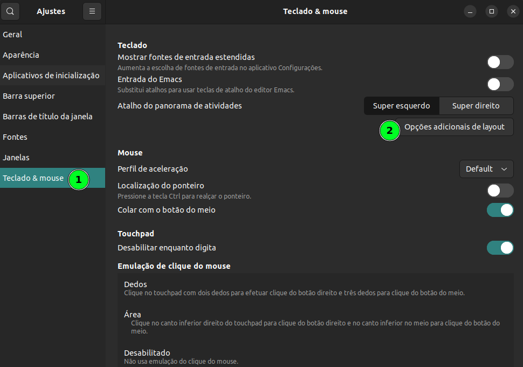Open the 'Barra superior' settings
The image size is (523, 367).
[x=29, y=96]
